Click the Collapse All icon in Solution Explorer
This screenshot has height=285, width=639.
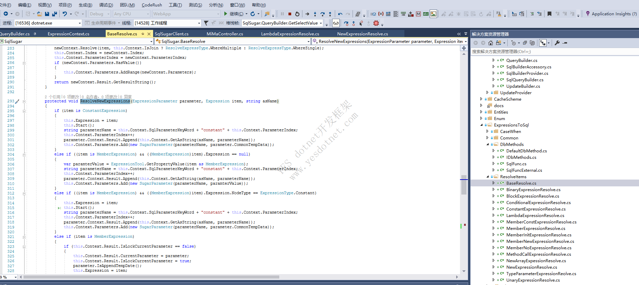525,43
